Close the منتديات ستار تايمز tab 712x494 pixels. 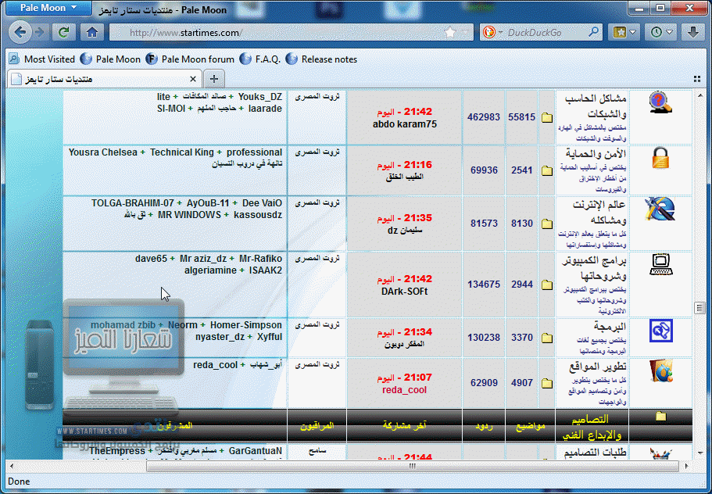tap(193, 79)
